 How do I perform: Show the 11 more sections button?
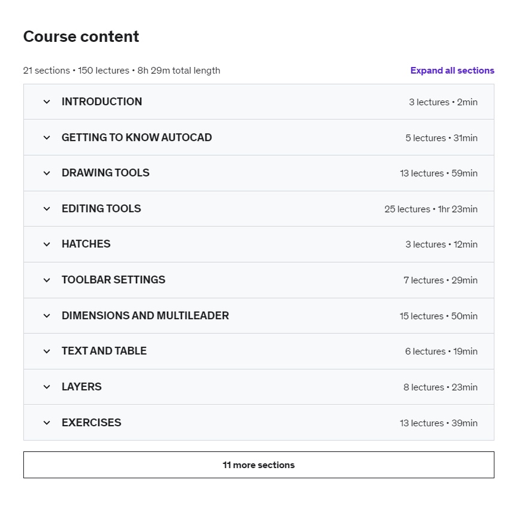click(259, 465)
